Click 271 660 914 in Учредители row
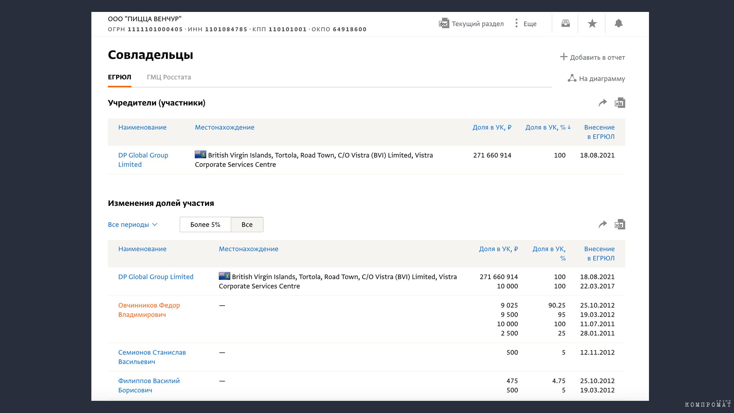The image size is (734, 413). tap(492, 155)
